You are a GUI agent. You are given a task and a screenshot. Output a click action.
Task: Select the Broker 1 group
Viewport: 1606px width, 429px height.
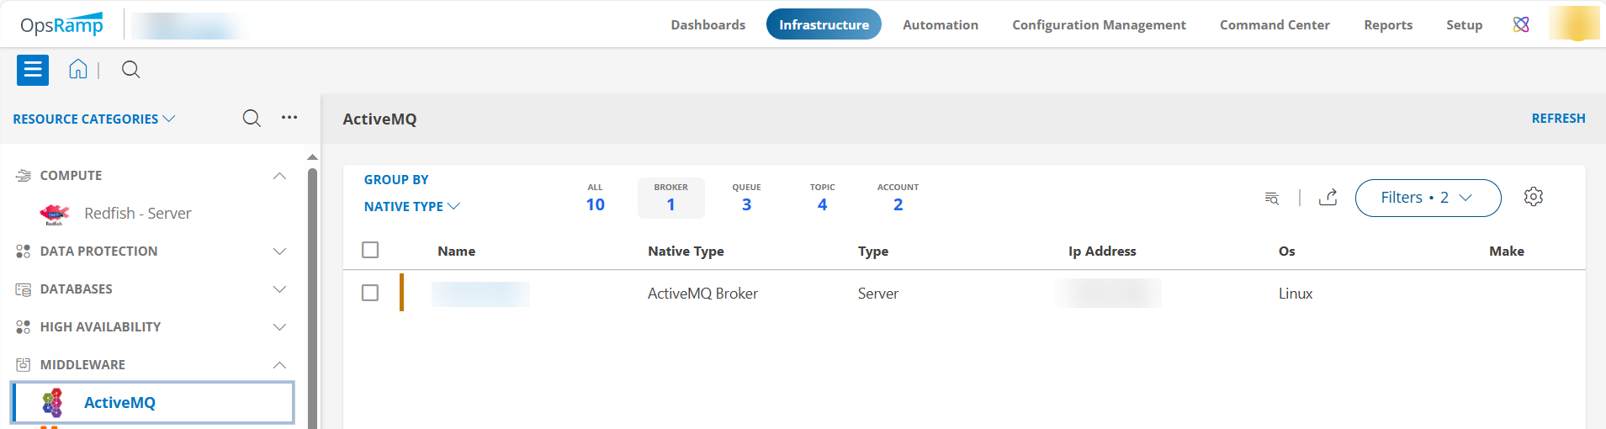click(x=671, y=199)
